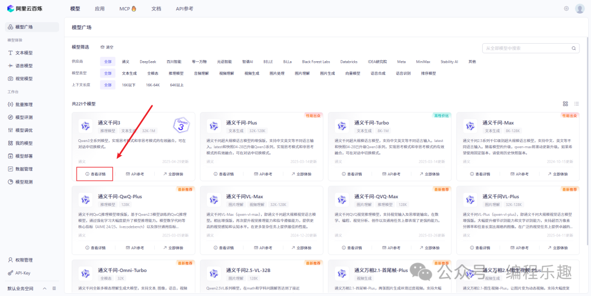
Task: Click the 清空 clear filters icon
Action: (x=102, y=48)
